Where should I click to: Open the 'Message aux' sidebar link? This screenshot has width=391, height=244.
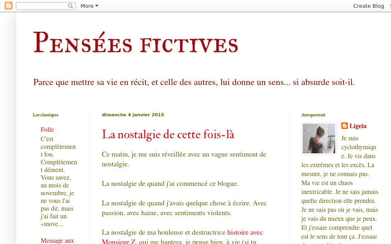pos(57,240)
